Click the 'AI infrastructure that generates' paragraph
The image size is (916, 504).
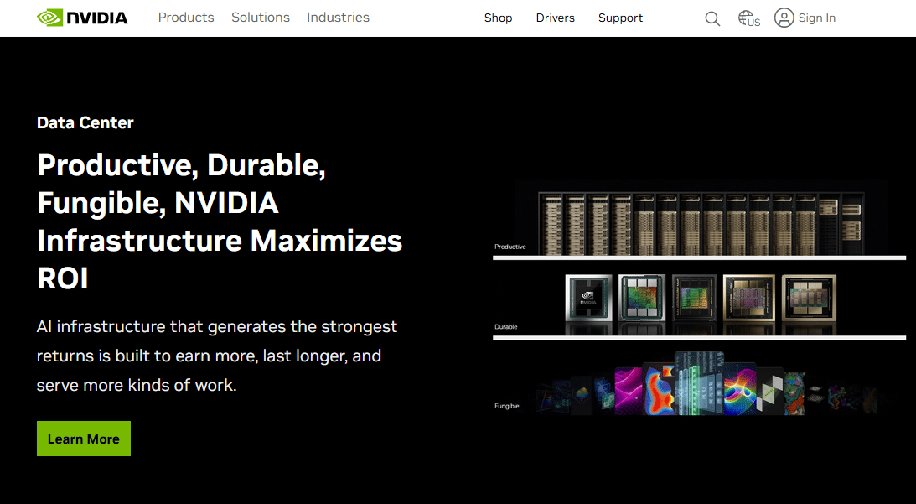217,356
